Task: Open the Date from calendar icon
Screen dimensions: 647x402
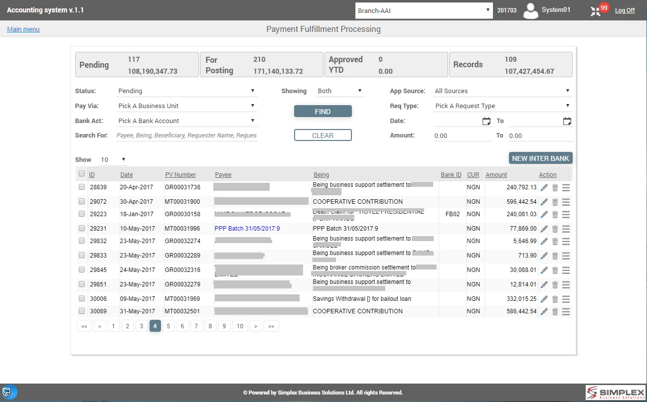Action: click(x=486, y=121)
